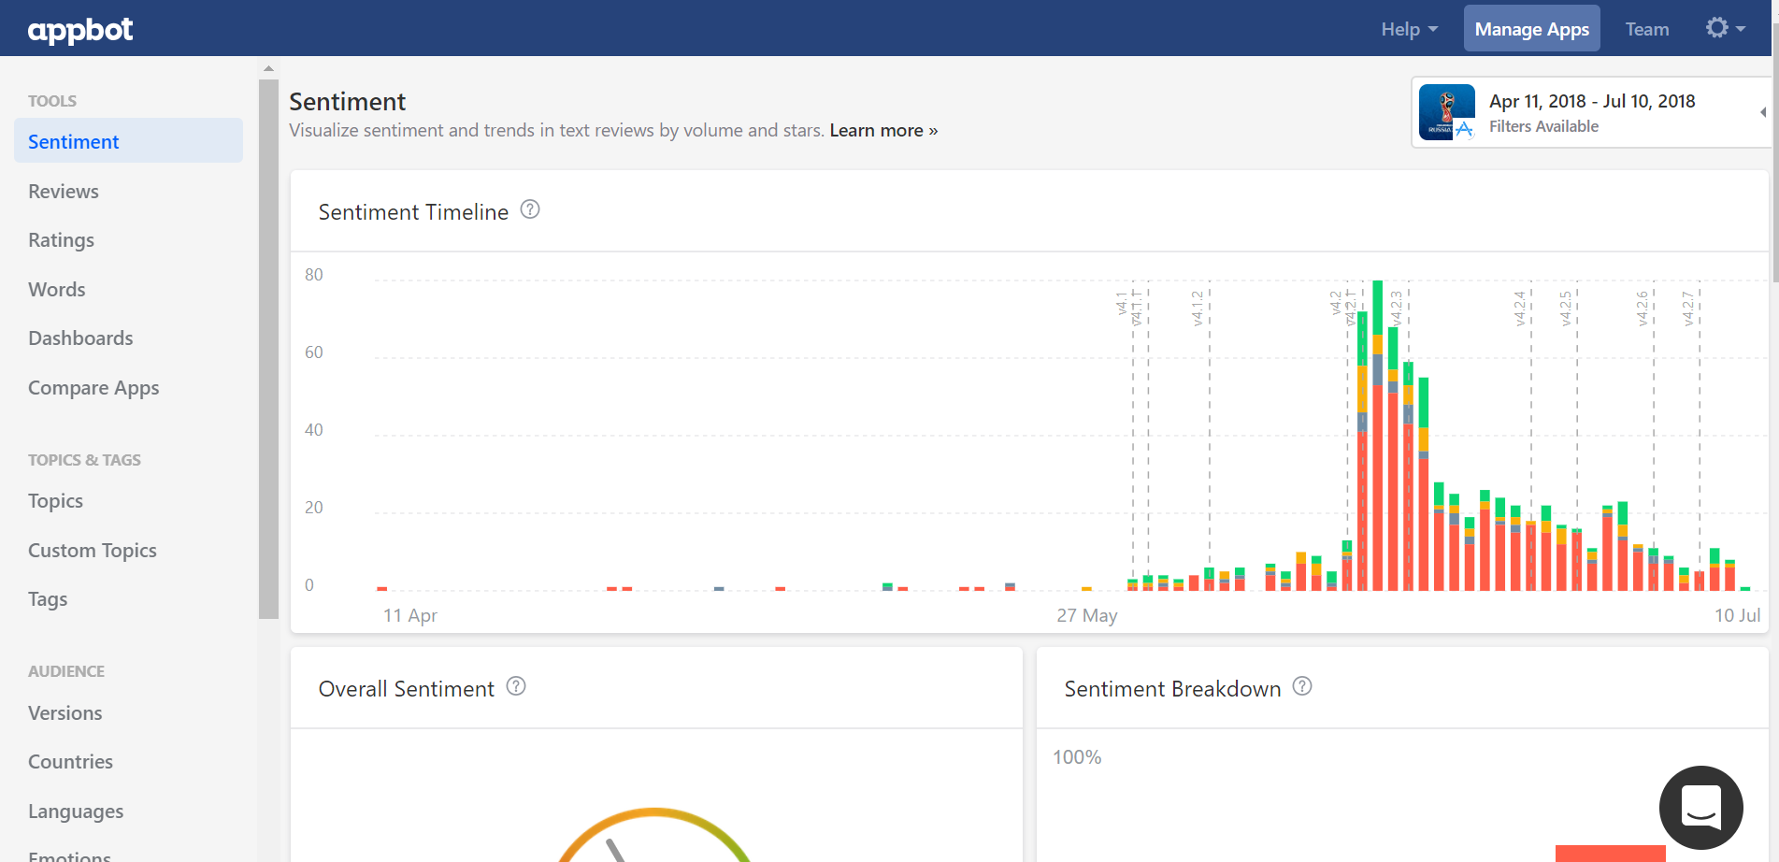Open Versions in the sidebar

(65, 713)
